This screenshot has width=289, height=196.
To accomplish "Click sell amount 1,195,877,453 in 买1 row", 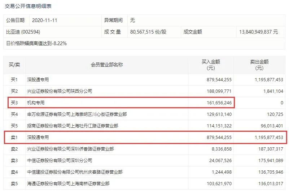I will tap(269, 80).
